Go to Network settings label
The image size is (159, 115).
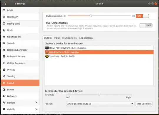(x=12, y=96)
